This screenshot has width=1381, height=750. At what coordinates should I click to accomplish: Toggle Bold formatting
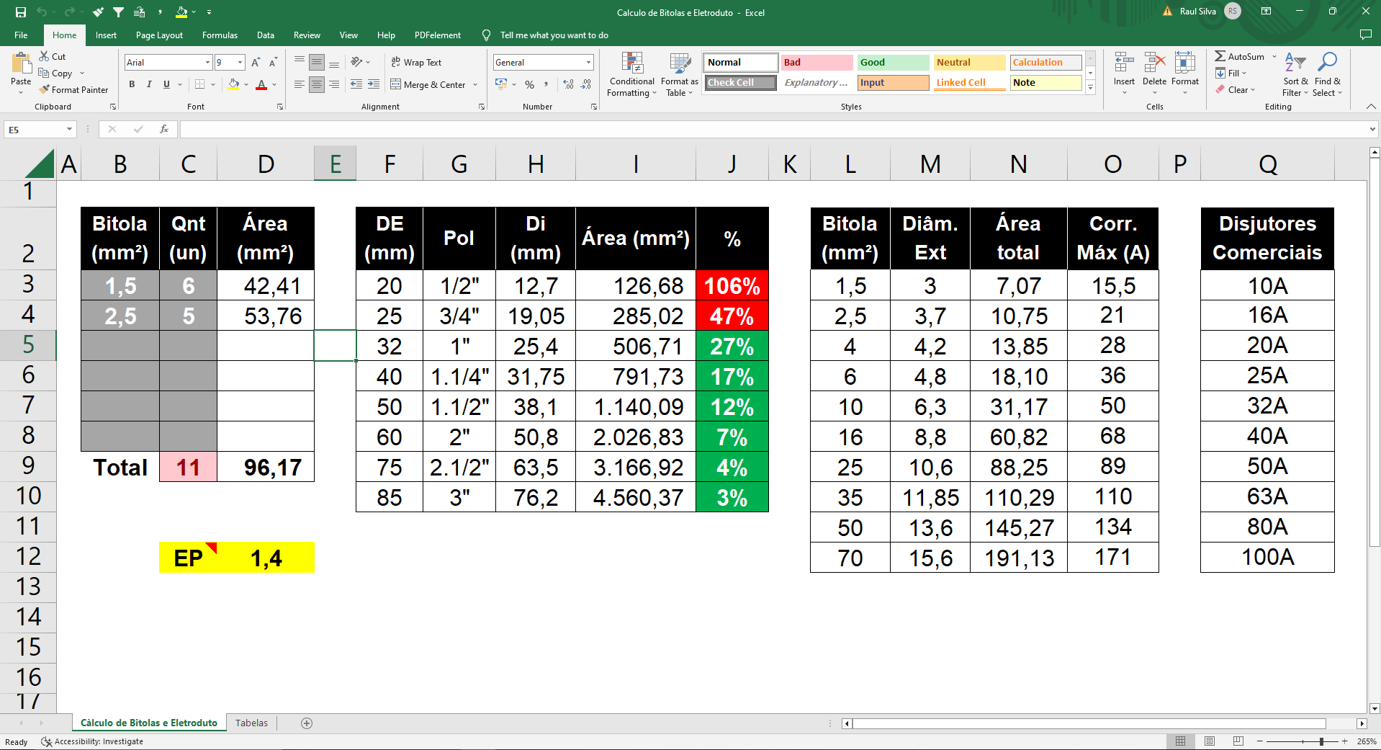[132, 84]
